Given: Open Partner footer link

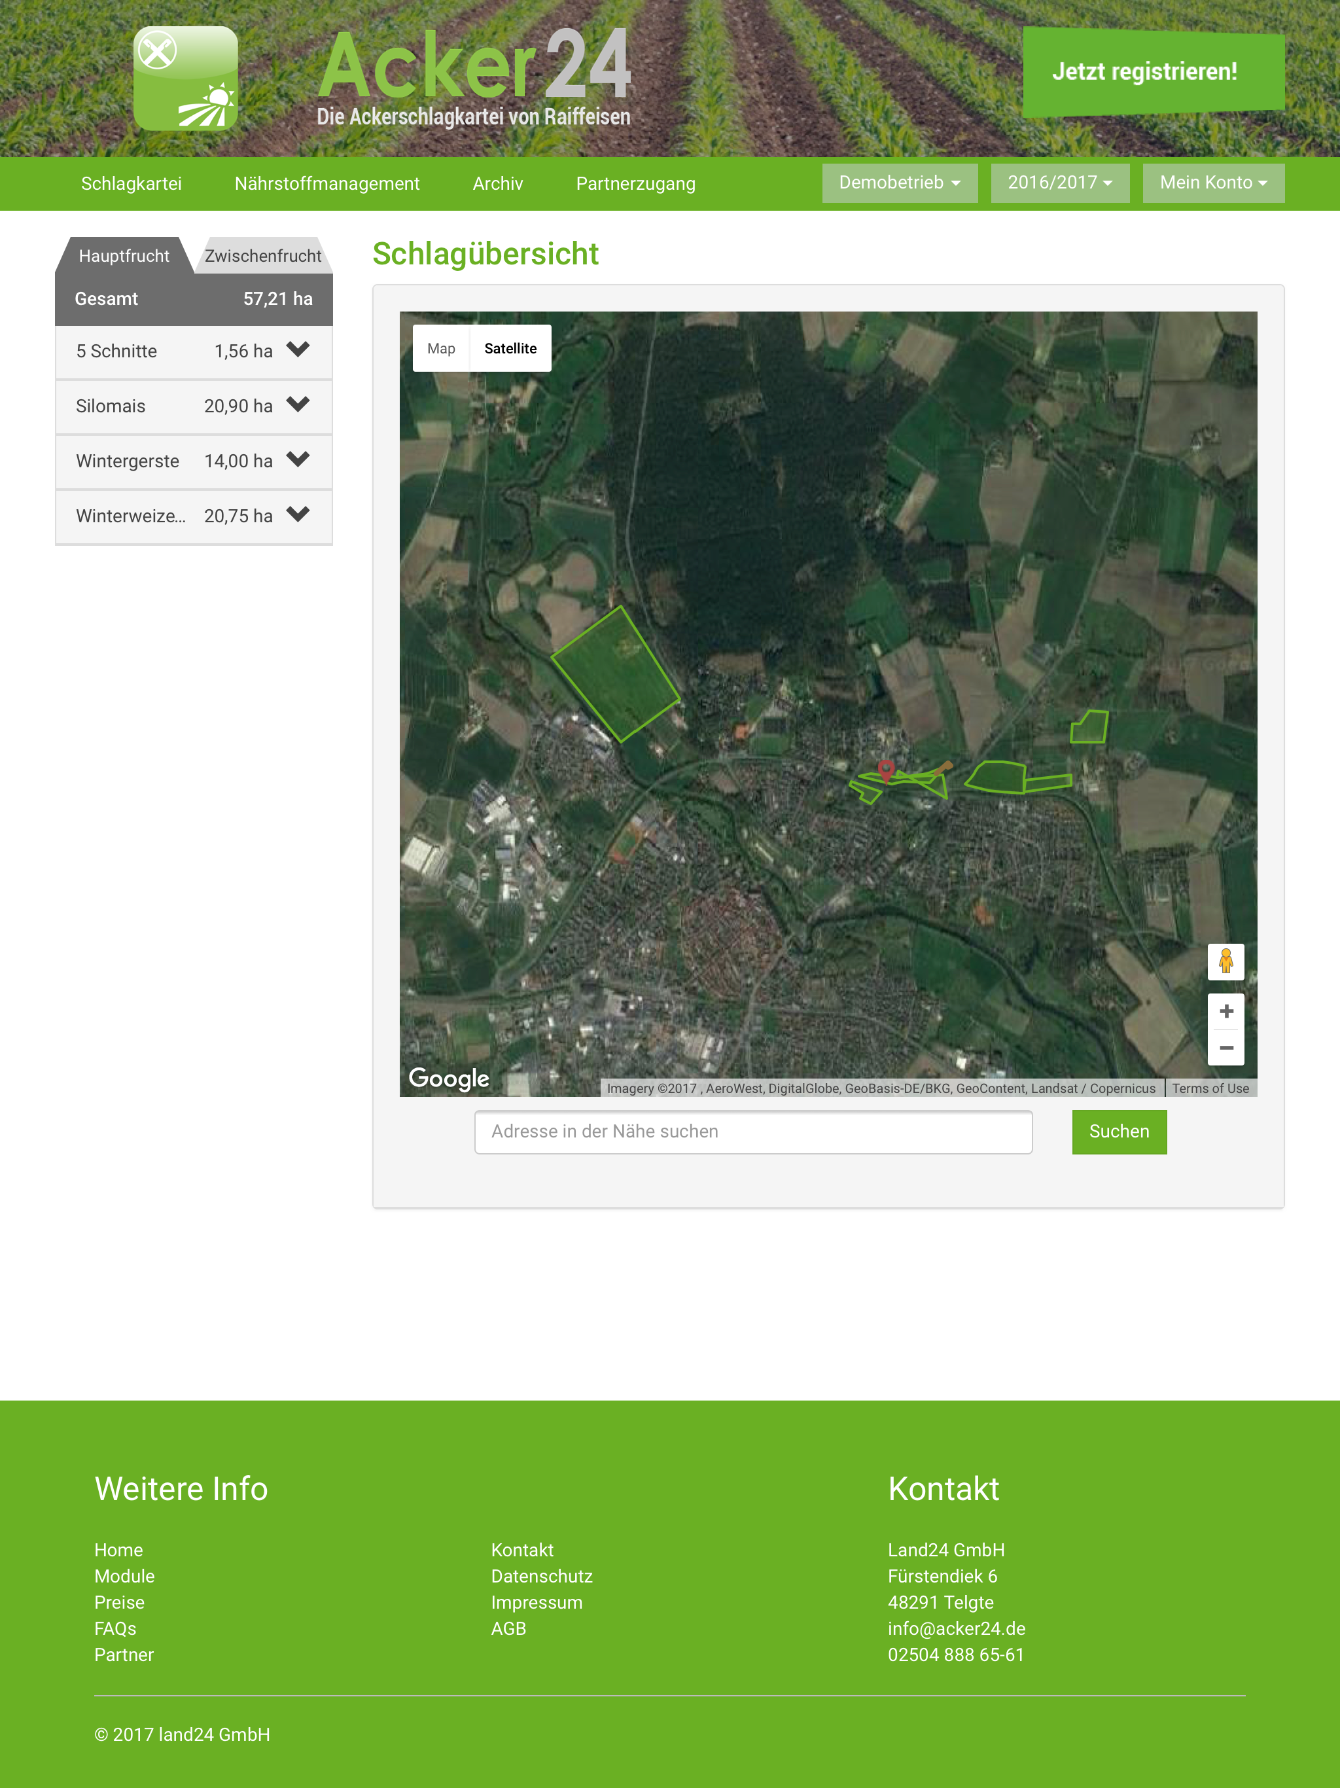Looking at the screenshot, I should [124, 1654].
